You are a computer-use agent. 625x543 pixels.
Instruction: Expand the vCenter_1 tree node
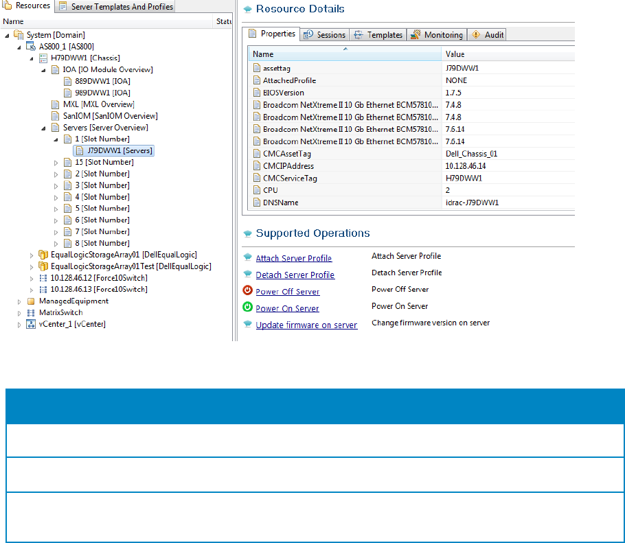[20, 325]
